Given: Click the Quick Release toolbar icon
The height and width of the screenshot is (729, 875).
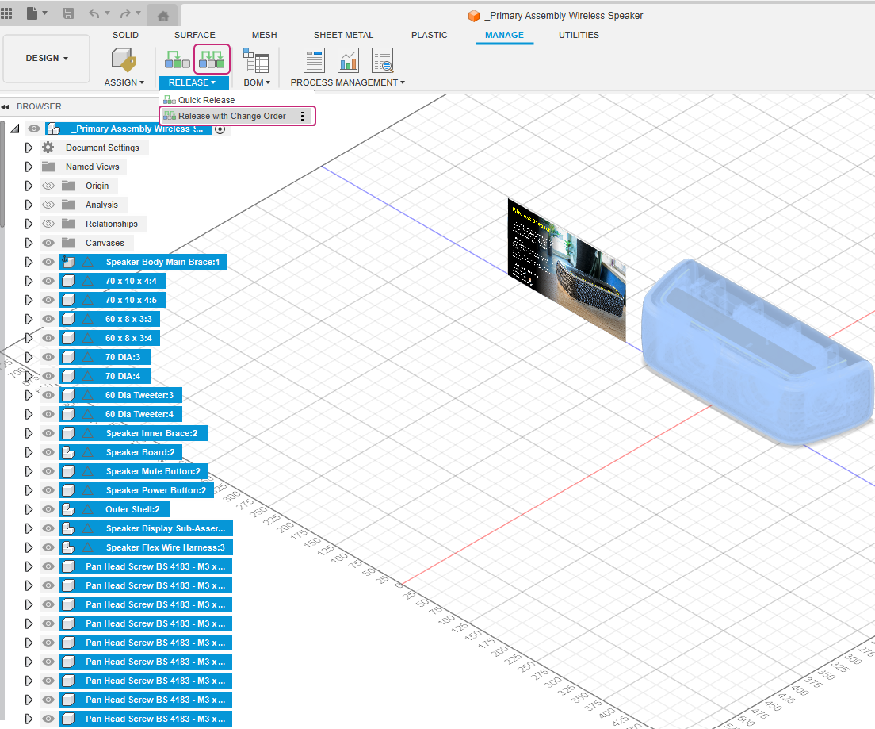Looking at the screenshot, I should coord(177,59).
